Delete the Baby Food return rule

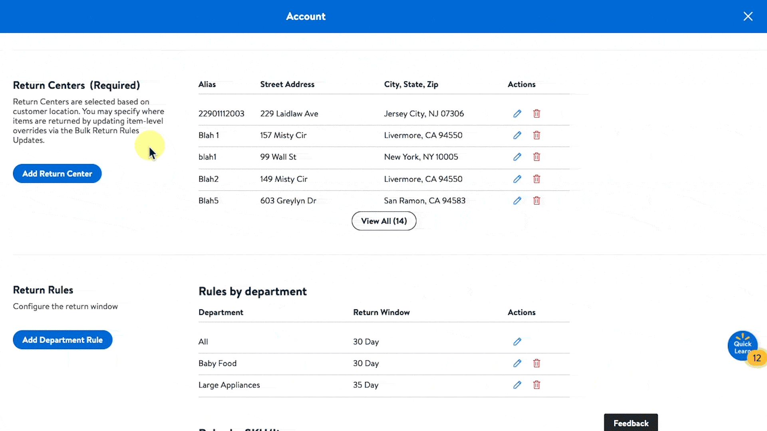point(537,363)
